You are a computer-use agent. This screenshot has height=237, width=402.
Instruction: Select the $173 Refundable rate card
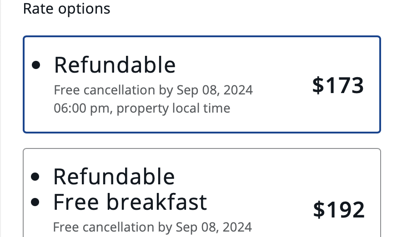click(x=201, y=84)
